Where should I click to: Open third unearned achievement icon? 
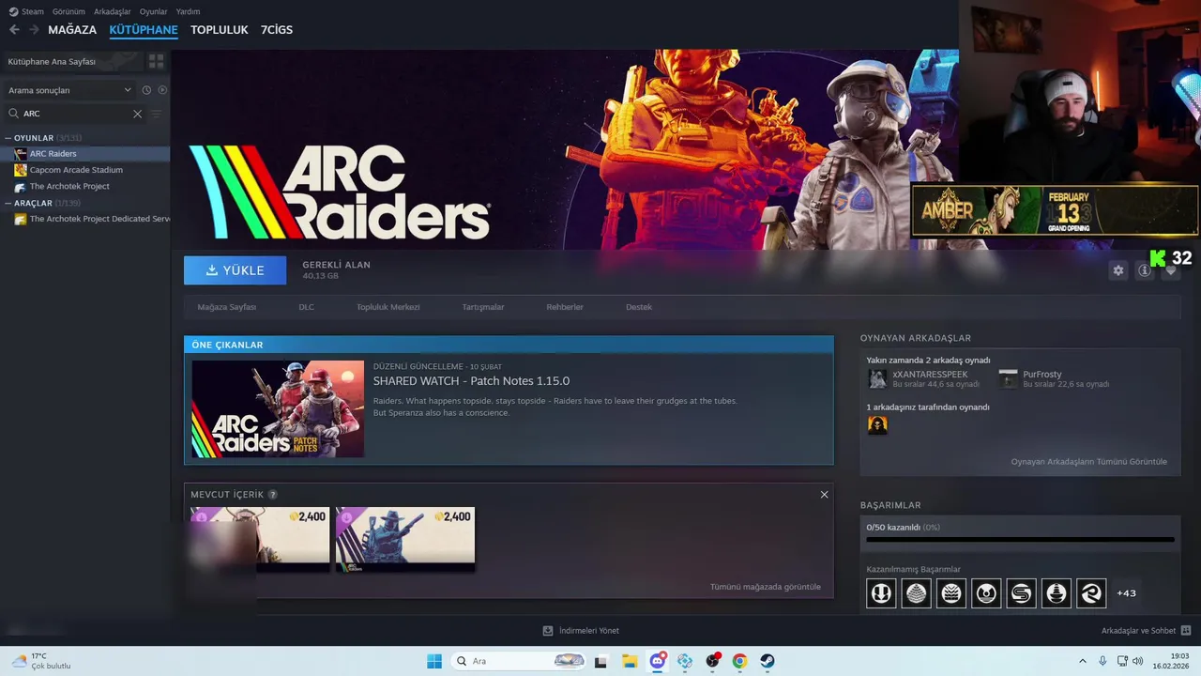point(951,593)
